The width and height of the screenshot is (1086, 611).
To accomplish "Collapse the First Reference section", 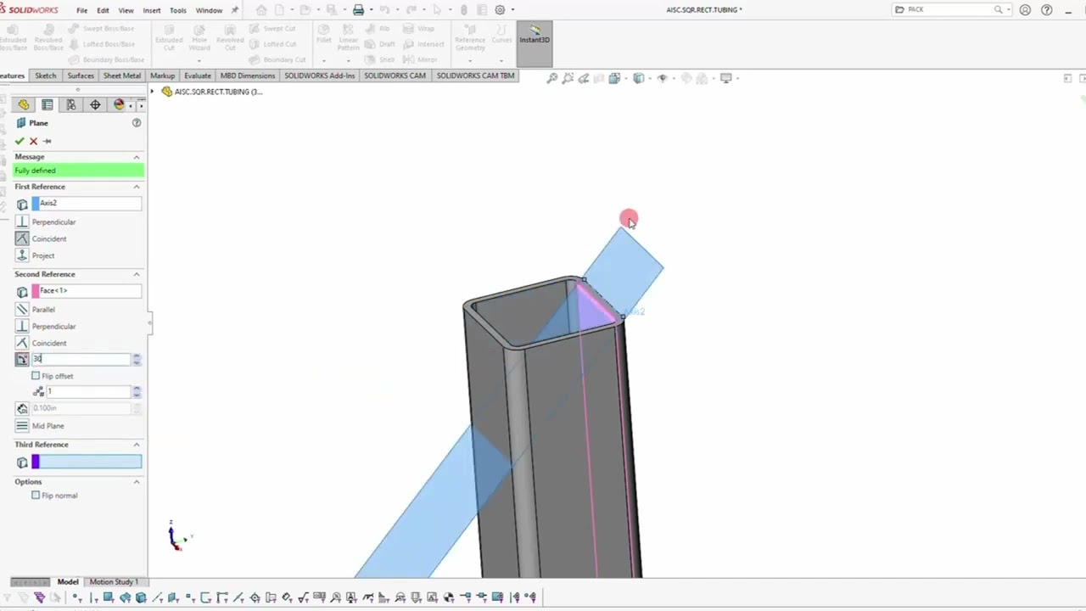I will point(137,187).
